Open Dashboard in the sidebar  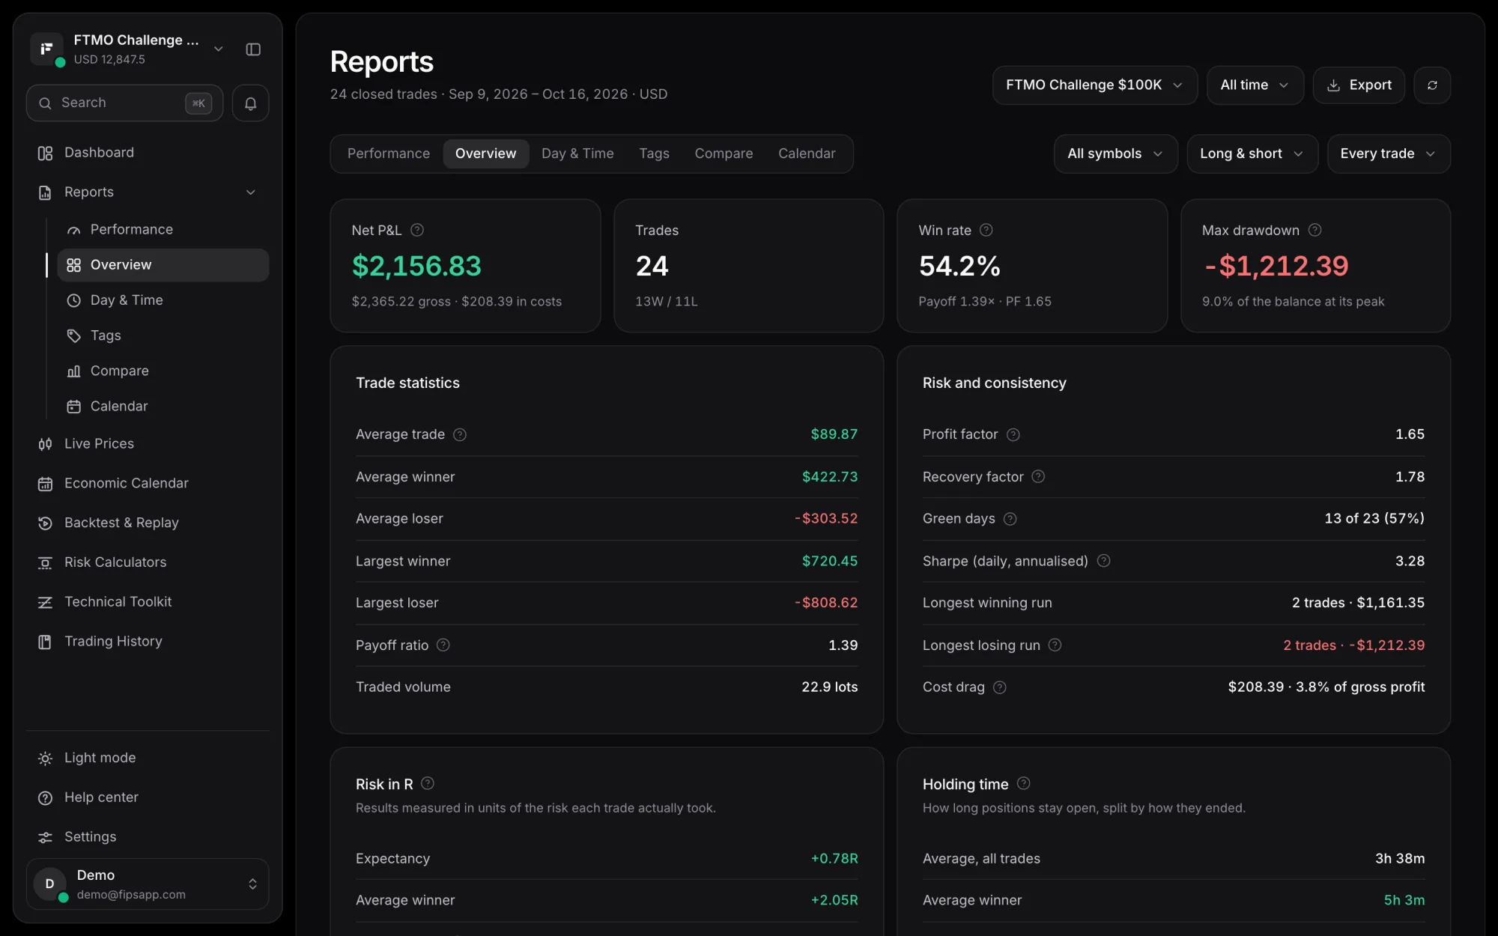148,153
